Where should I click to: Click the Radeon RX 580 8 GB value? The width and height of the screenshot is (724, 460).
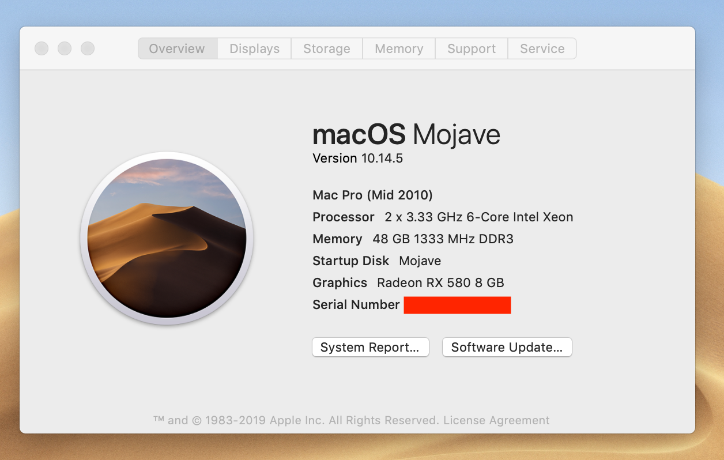tap(440, 282)
